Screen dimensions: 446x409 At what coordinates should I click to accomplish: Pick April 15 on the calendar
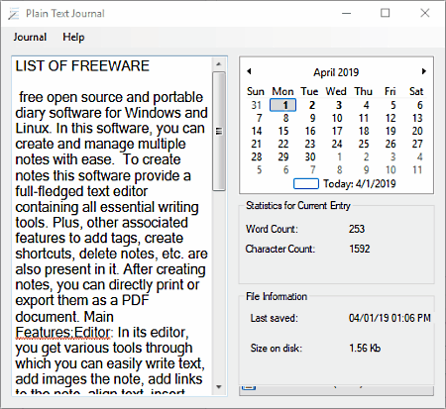283,131
